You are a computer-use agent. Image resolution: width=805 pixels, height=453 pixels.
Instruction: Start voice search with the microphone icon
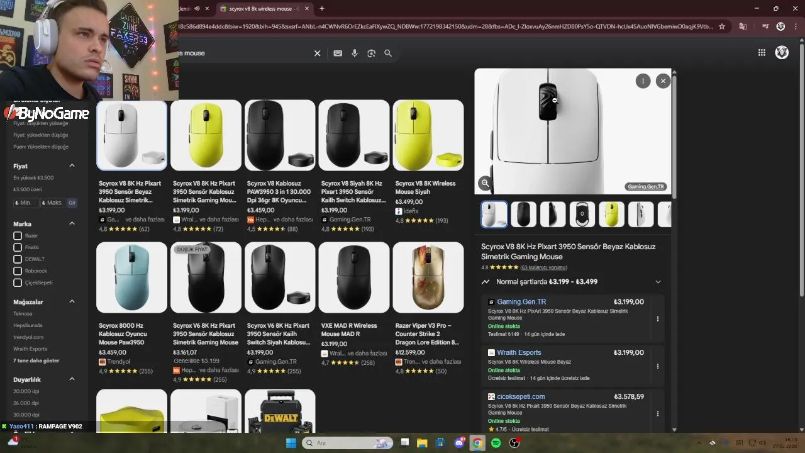click(355, 53)
